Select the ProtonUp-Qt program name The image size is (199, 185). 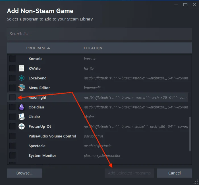[40, 127]
